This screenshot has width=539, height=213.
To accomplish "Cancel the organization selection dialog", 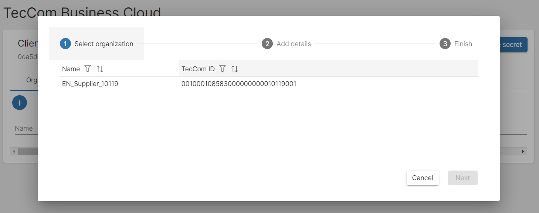I will pyautogui.click(x=423, y=178).
